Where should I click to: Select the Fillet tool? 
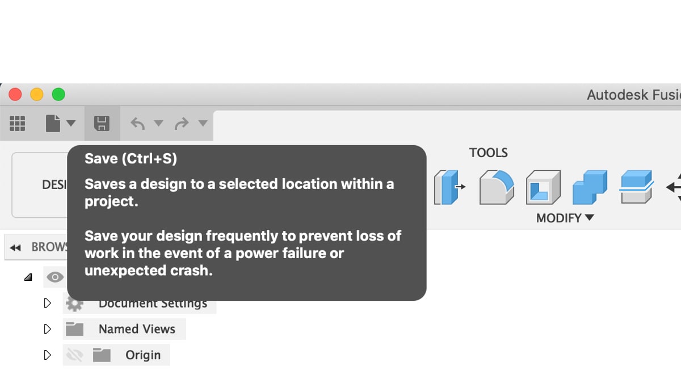(x=497, y=187)
